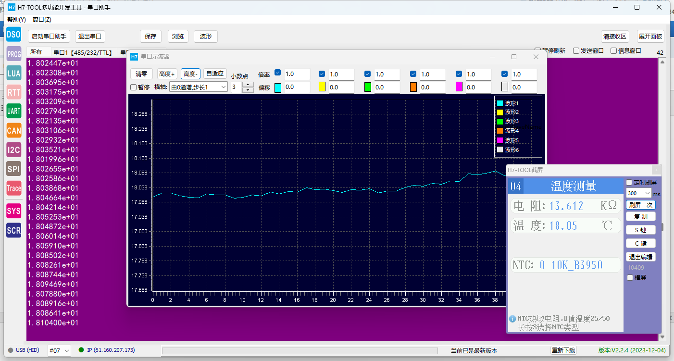Click the S 键 button

[641, 230]
